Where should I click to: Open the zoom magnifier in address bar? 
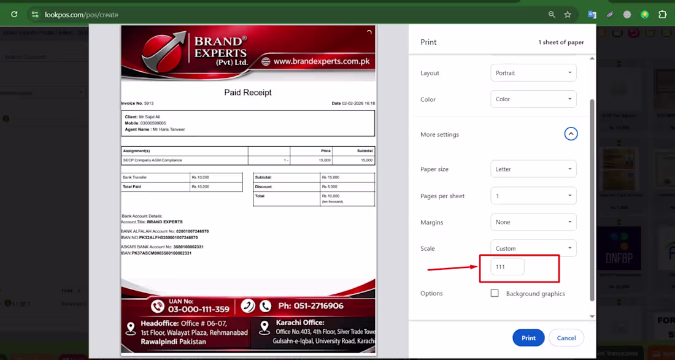(552, 15)
